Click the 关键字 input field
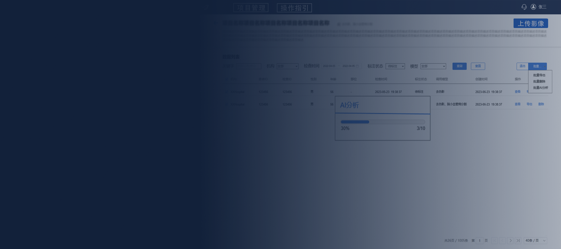Screen dimensions: 561x249 pos(249,66)
